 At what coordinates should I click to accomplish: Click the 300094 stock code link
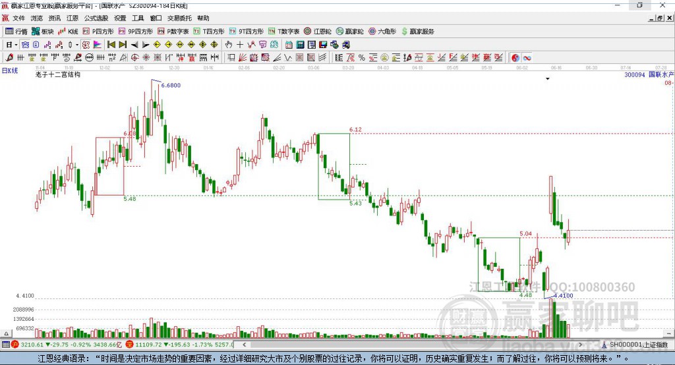coord(635,75)
